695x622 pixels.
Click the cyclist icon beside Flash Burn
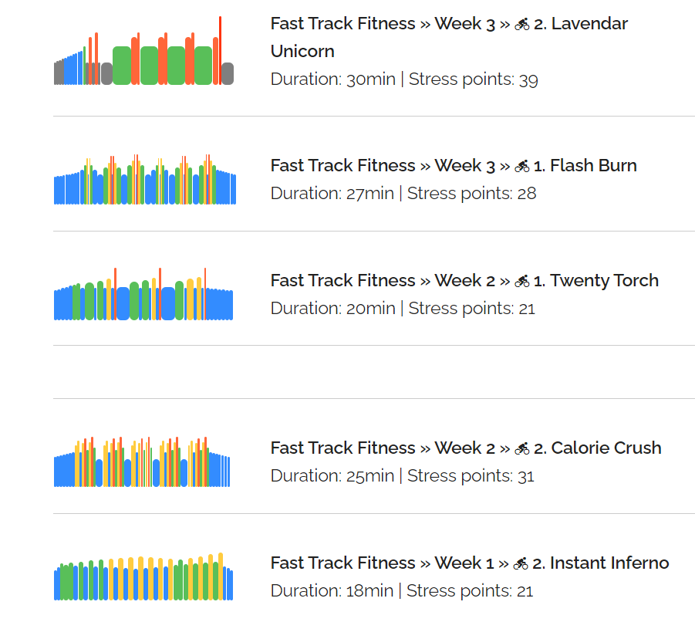click(x=521, y=166)
